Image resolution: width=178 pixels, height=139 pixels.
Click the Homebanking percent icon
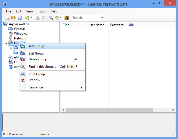click(x=11, y=62)
